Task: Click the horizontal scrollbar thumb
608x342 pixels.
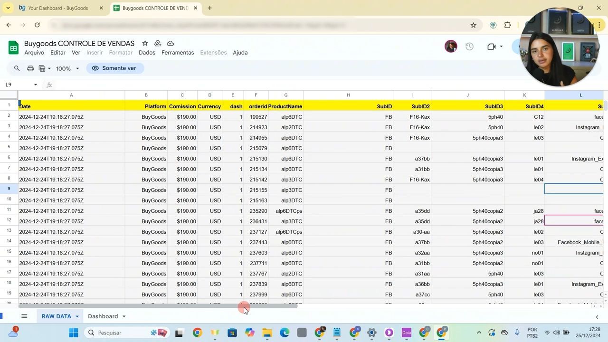Action: (x=158, y=306)
